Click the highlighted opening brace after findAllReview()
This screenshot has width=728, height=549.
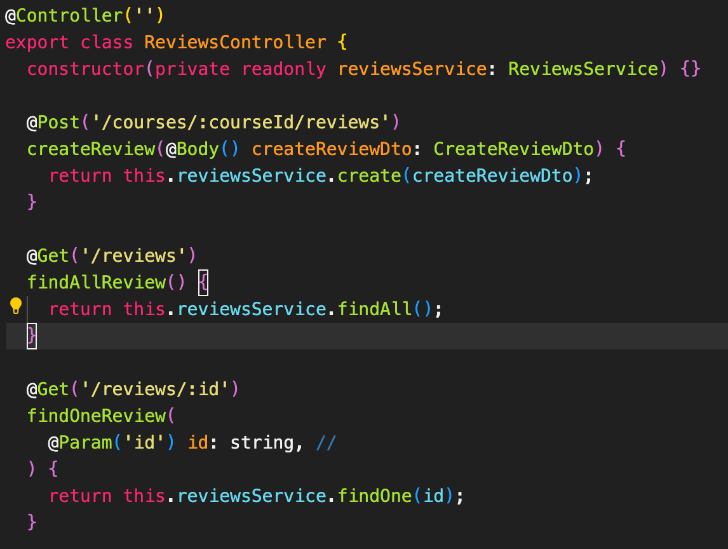203,282
